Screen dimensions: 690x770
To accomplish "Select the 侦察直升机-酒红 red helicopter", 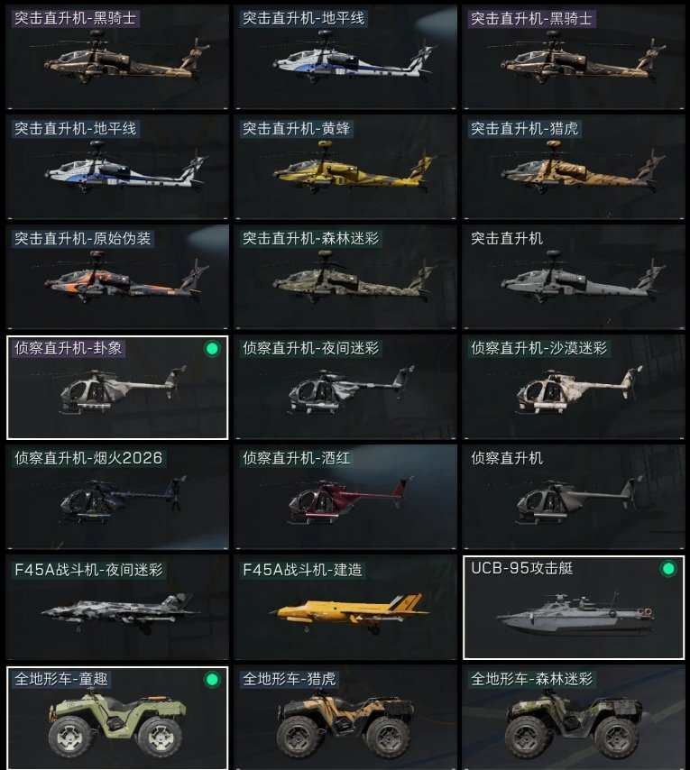I will (x=345, y=497).
